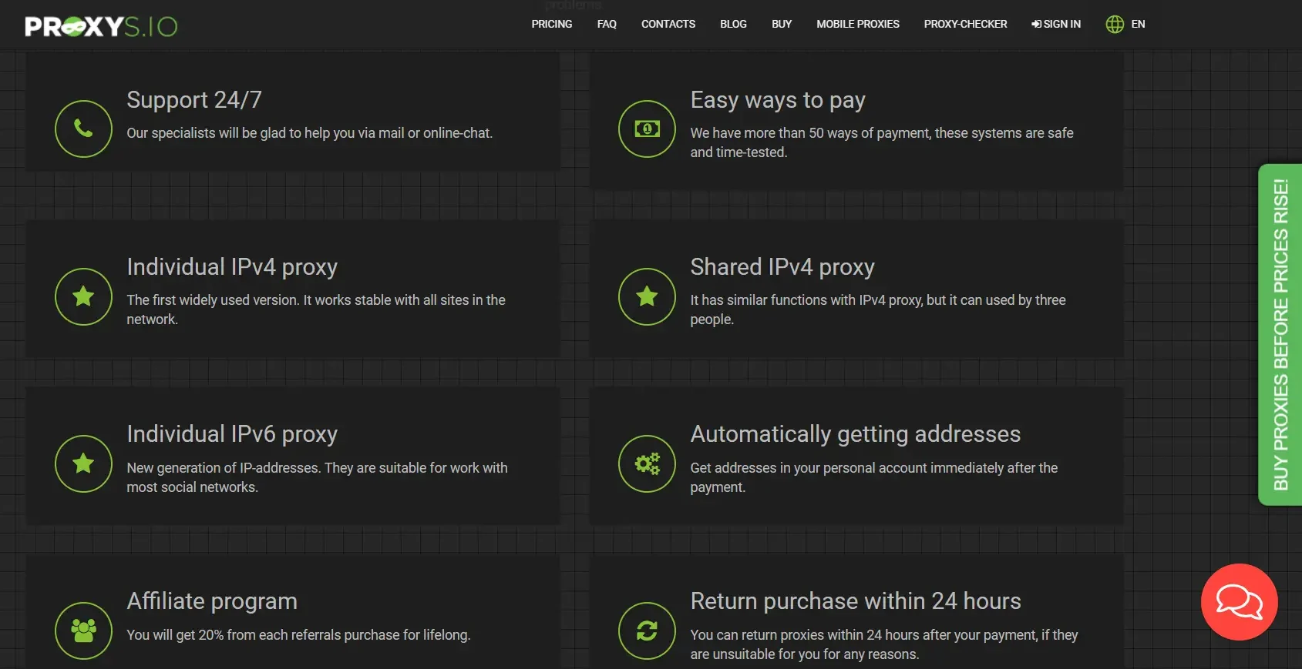Image resolution: width=1302 pixels, height=669 pixels.
Task: Open the EN language selector
Action: (1138, 24)
